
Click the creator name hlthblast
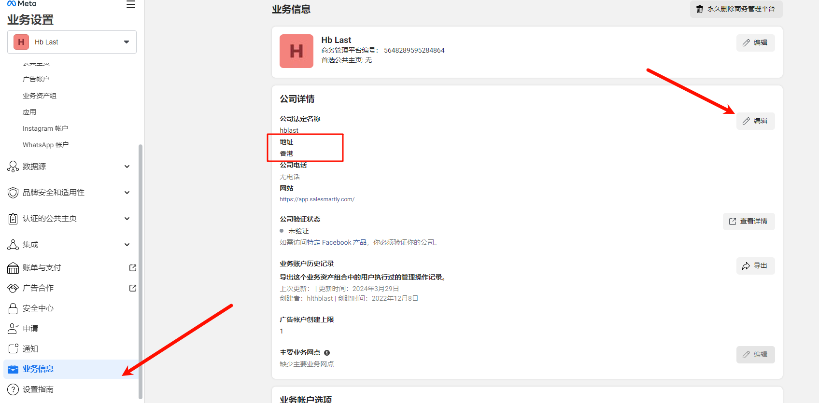pos(320,299)
